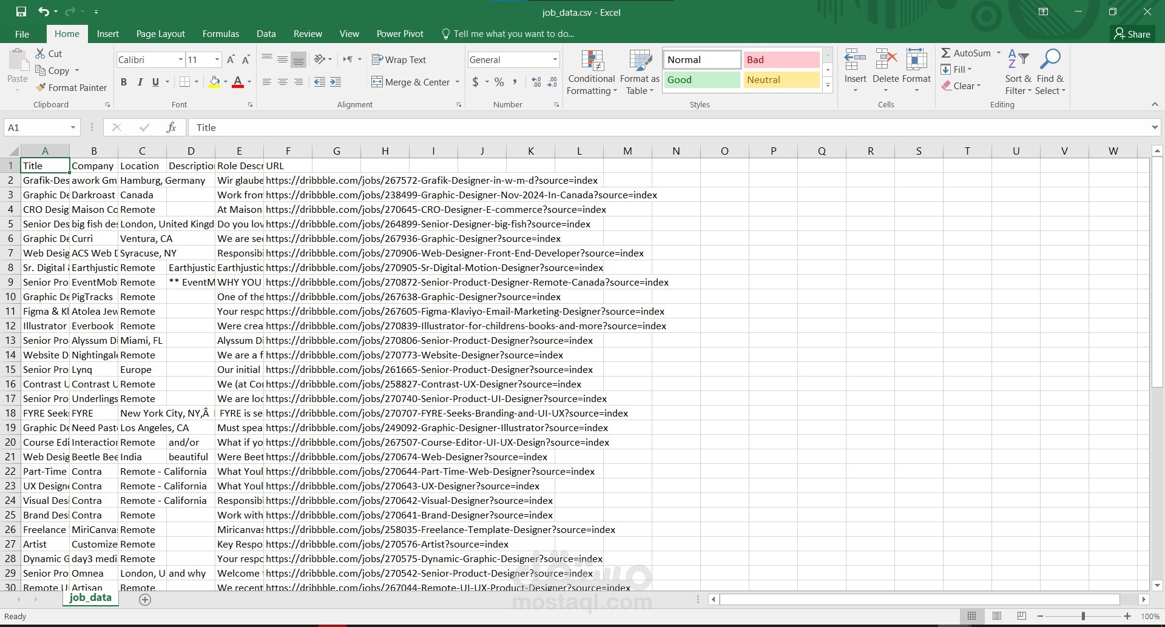Toggle Middle Align vertical alignment
Screen dimensions: 1165x627
(283, 59)
